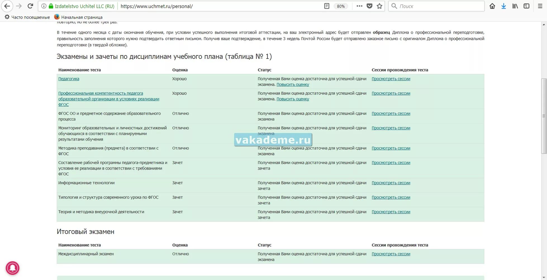View sessions for Типология и структура урока

coord(391,197)
